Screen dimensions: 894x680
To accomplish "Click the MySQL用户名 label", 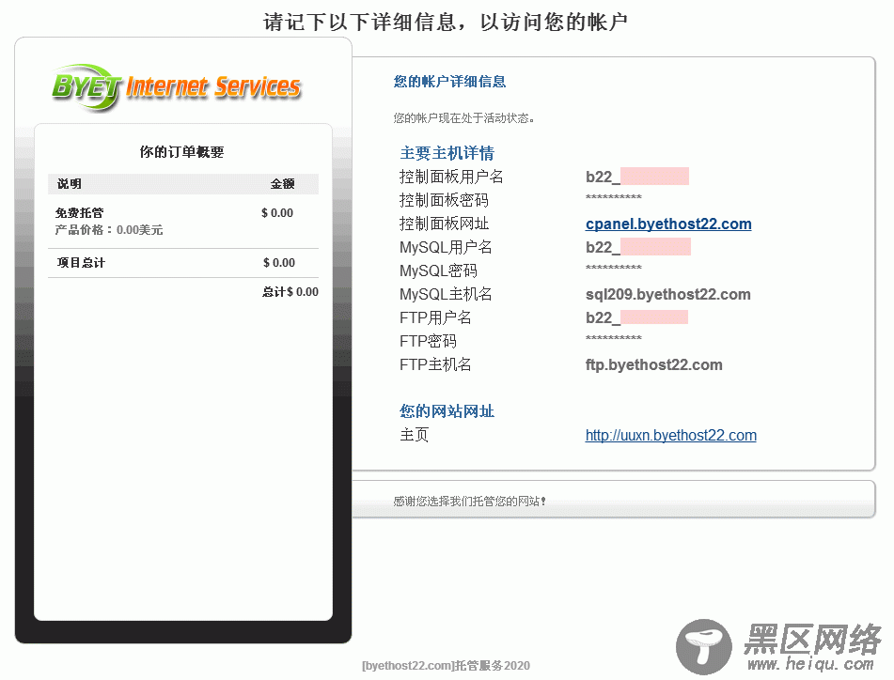I will point(446,247).
